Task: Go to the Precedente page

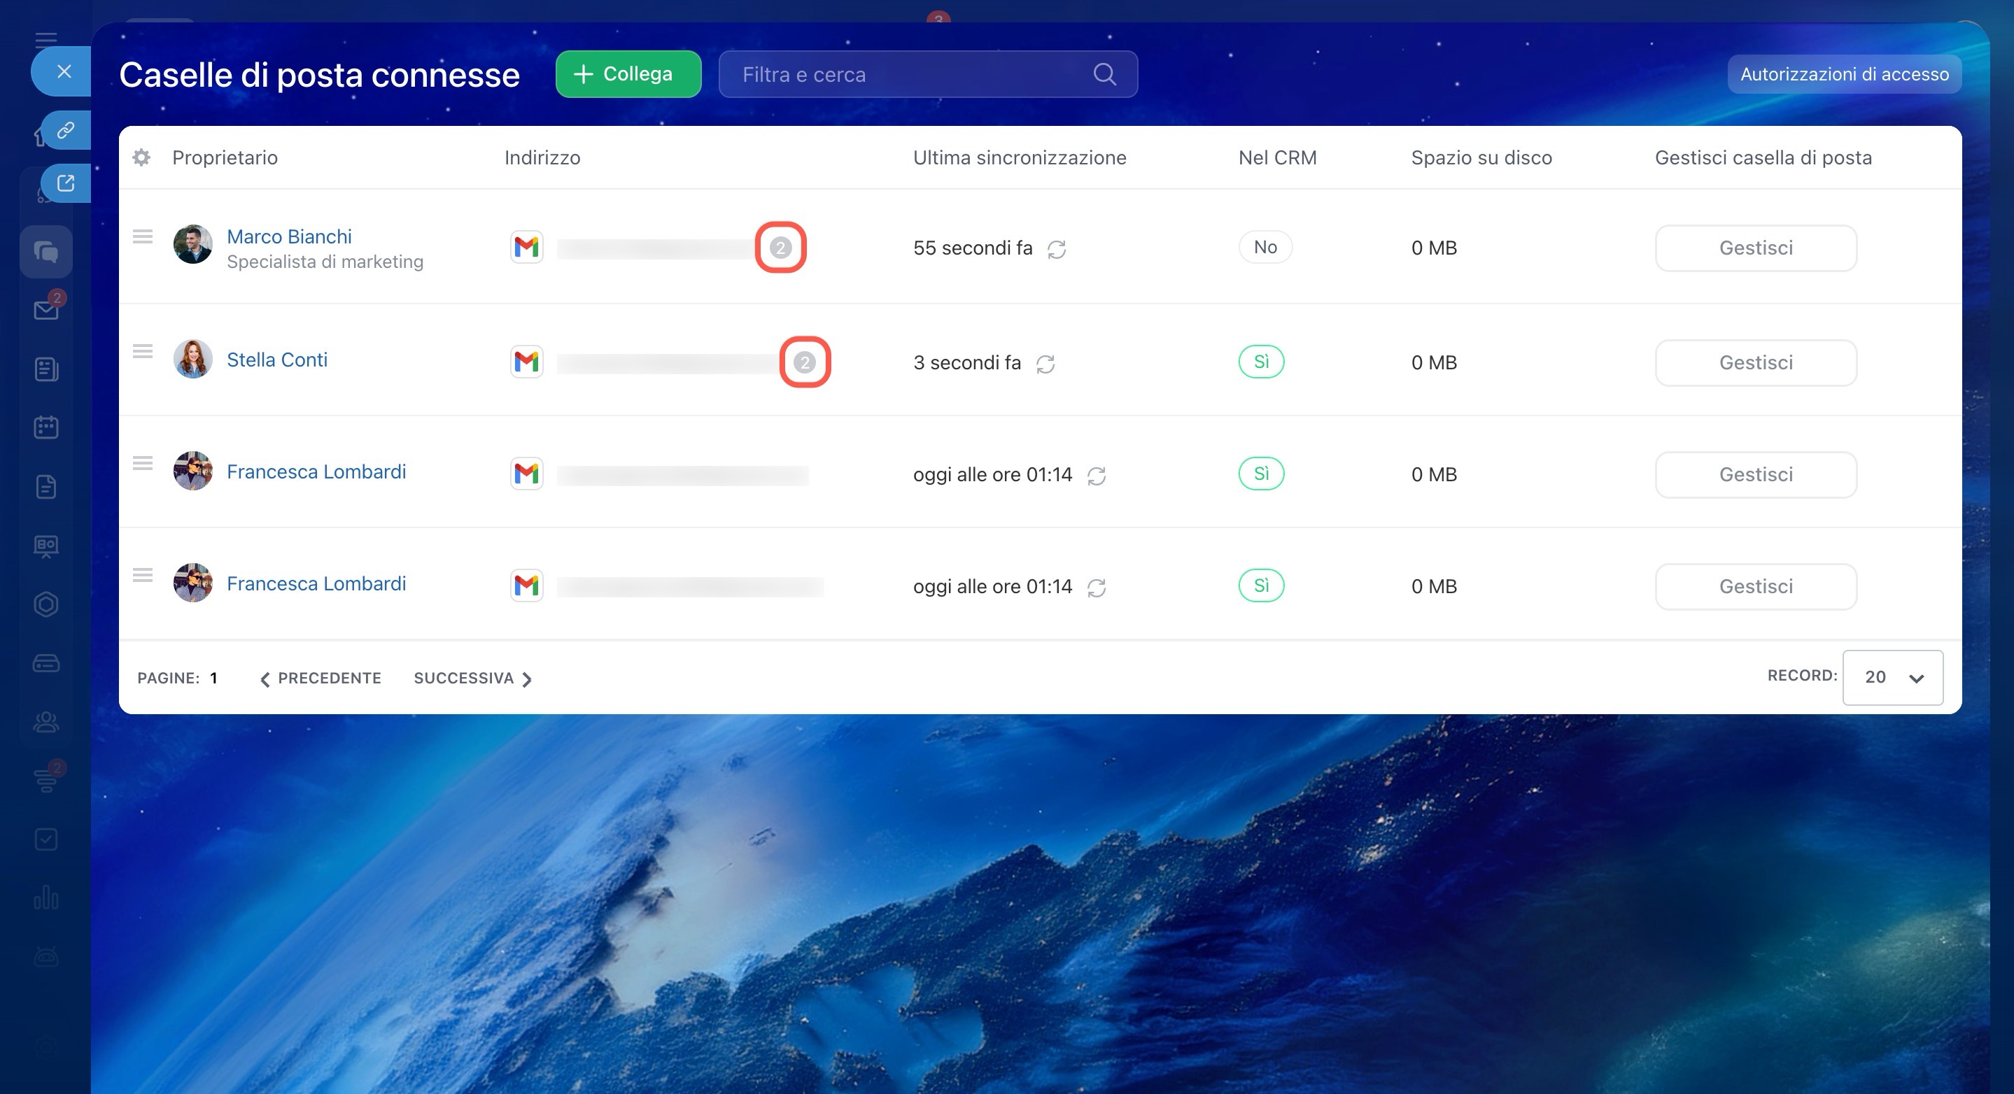Action: 321,679
